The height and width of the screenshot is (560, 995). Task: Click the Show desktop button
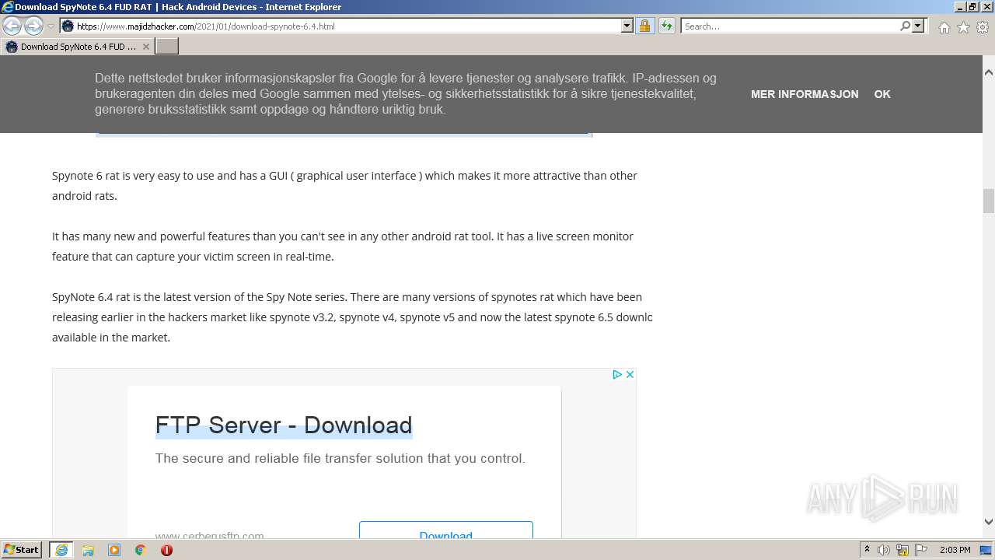(987, 550)
